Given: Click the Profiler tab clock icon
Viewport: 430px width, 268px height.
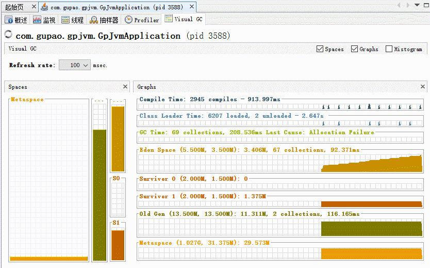Looking at the screenshot, I should [x=128, y=20].
